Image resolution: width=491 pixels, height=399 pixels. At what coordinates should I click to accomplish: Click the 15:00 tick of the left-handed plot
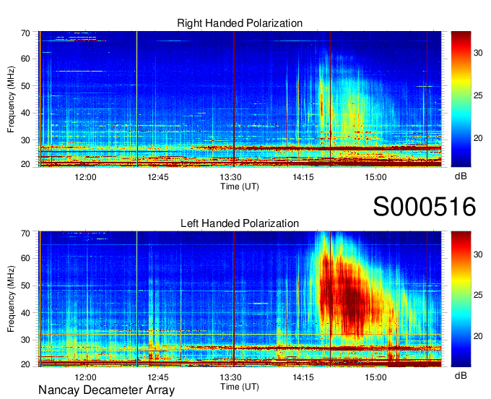point(375,377)
